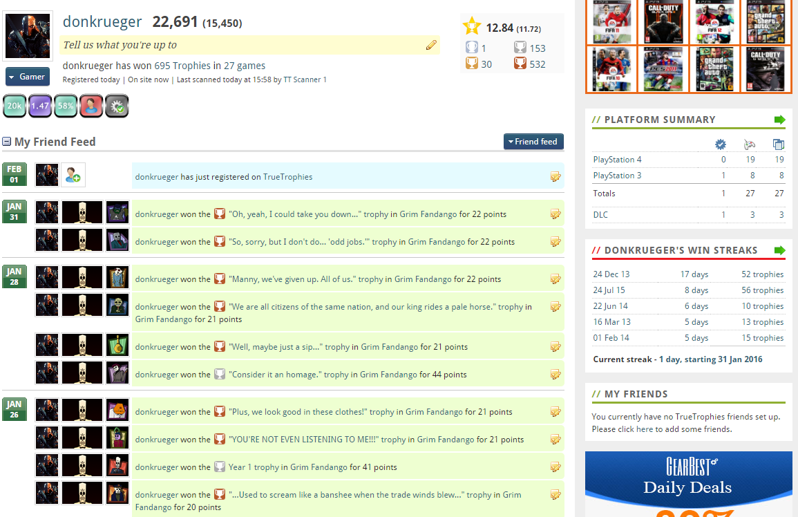
Task: Open the donkrueger username heading
Action: point(102,22)
